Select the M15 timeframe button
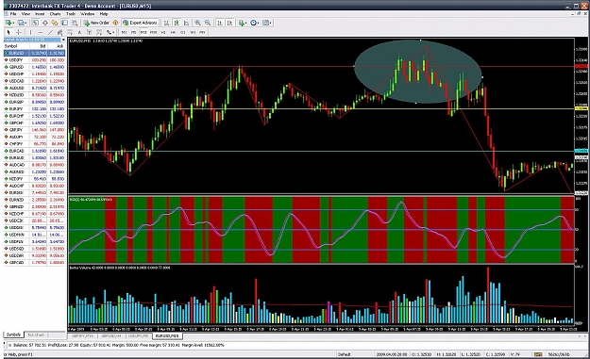 [143, 32]
